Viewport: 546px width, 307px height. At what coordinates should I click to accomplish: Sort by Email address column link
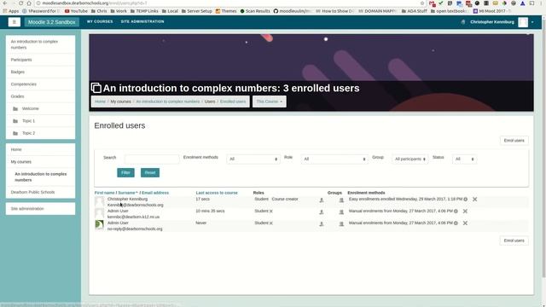[x=155, y=193]
